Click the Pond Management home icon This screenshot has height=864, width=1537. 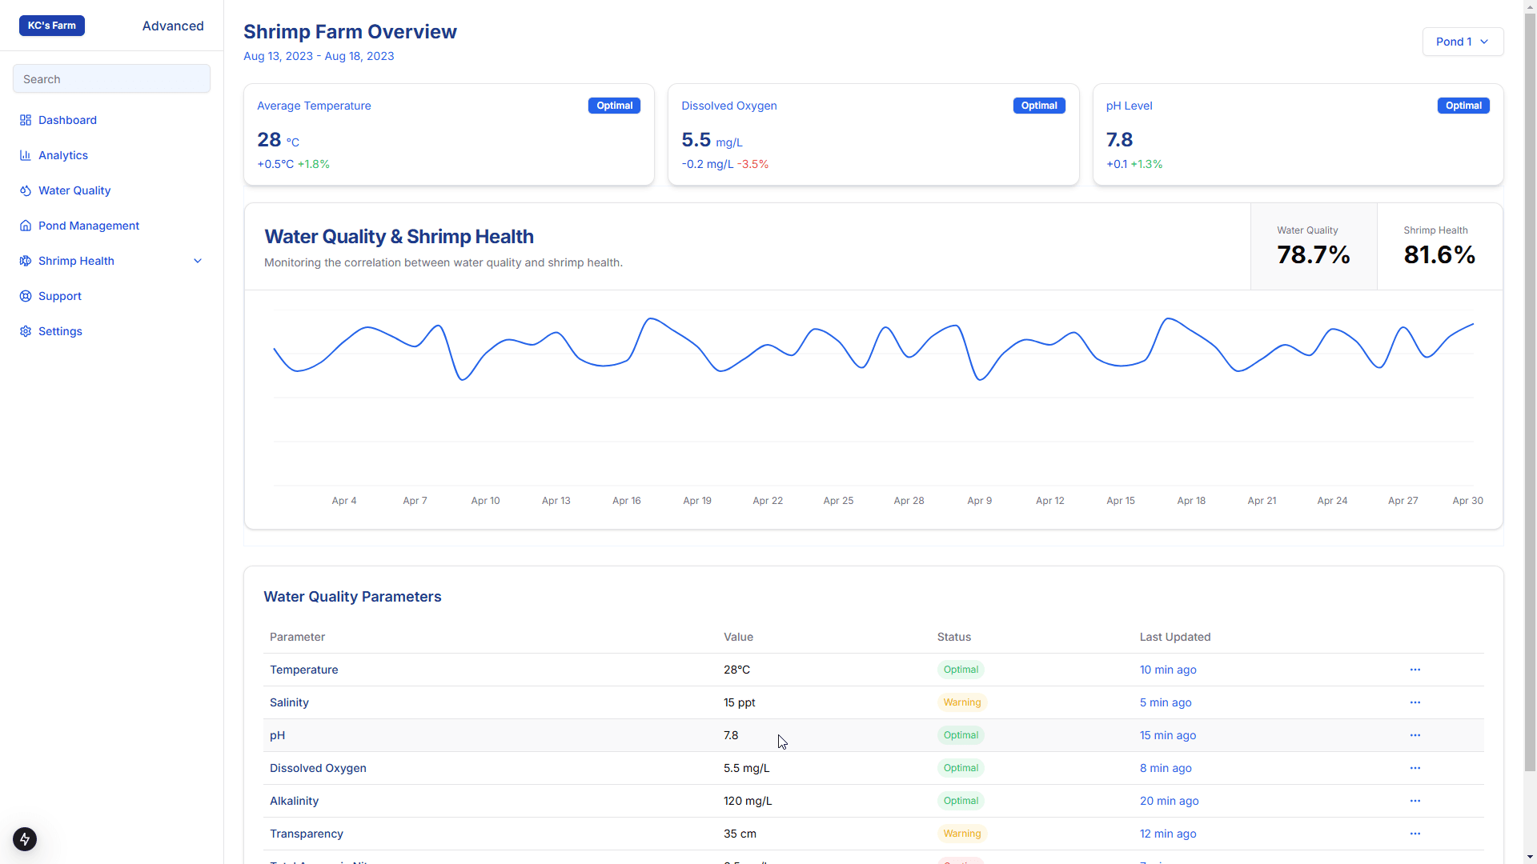26,226
